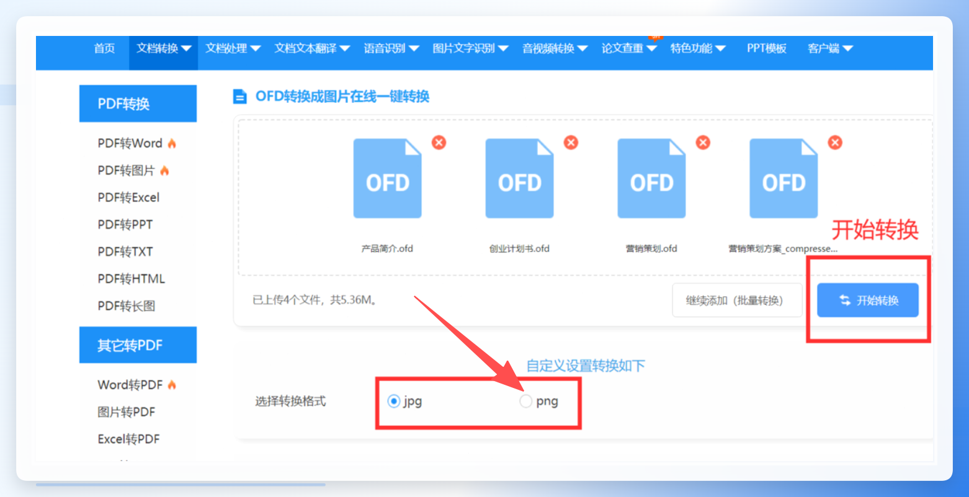The image size is (969, 497).
Task: Click the 已上传4个文件，共5.36M status text
Action: (x=315, y=301)
